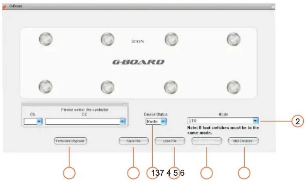Select the first foot switch in the upper row
The height and width of the screenshot is (181, 306).
pos(46,39)
